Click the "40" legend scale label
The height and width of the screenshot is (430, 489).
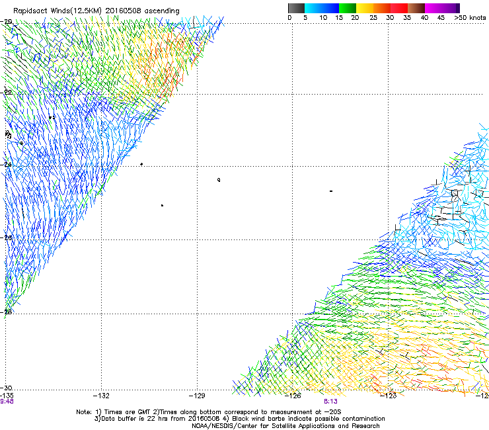pos(424,17)
